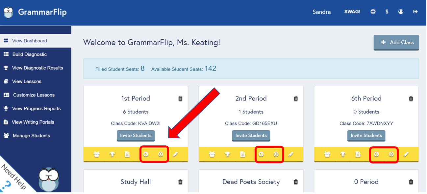Edit 1st Period with pencil icon
This screenshot has height=194, width=427.
175,154
